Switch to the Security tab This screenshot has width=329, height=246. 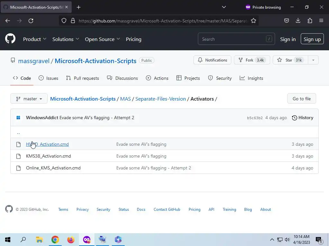point(220,78)
